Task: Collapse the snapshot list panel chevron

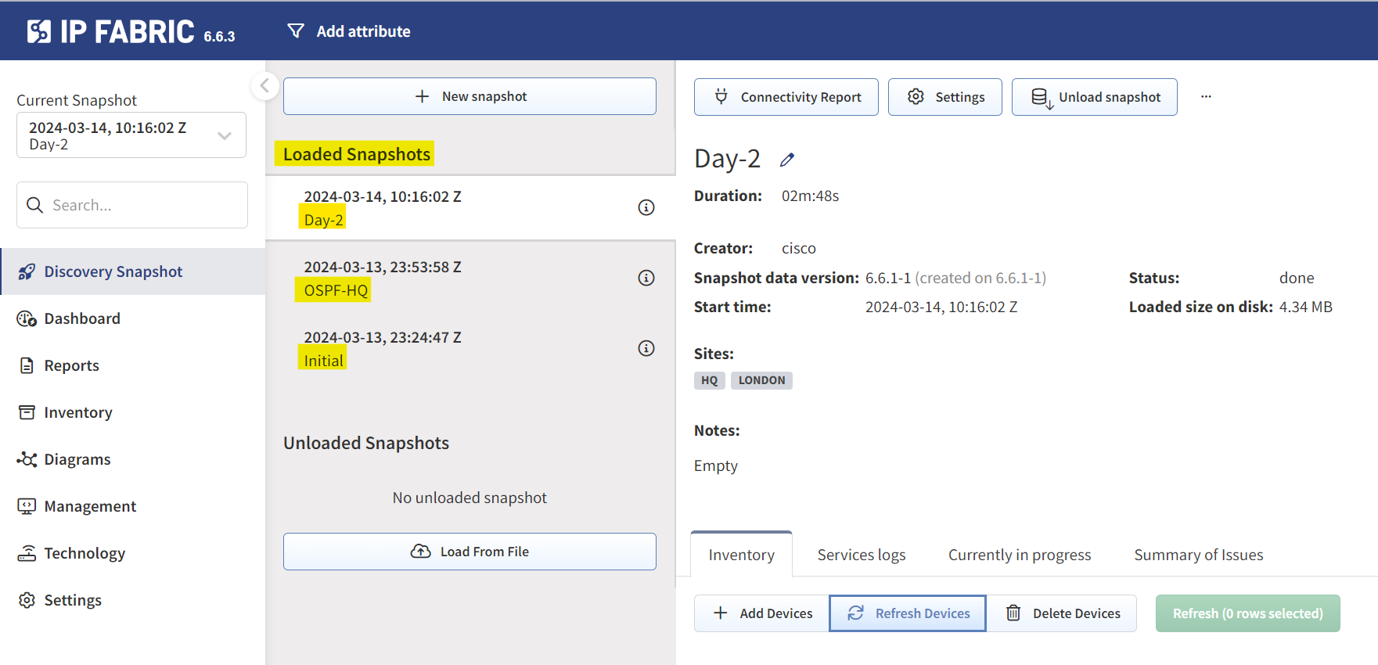Action: (264, 85)
